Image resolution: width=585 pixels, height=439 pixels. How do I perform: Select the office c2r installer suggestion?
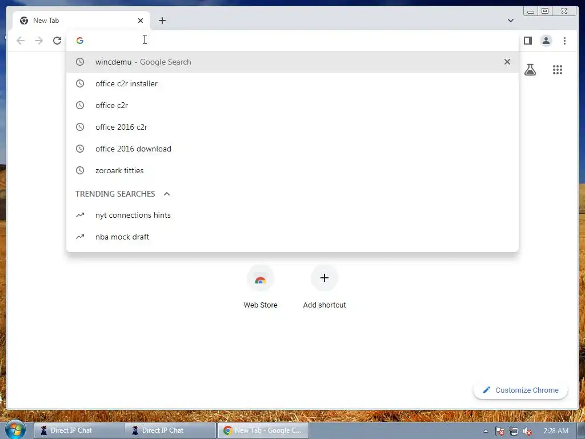pos(292,83)
